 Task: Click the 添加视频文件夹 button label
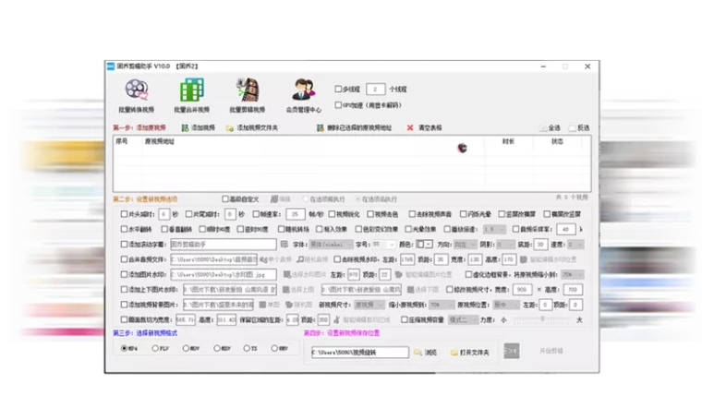257,128
